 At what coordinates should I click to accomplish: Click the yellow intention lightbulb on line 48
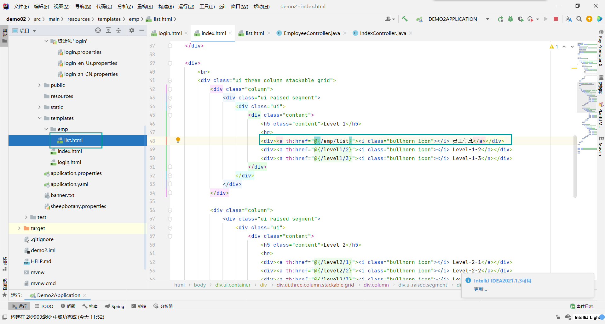pyautogui.click(x=178, y=140)
